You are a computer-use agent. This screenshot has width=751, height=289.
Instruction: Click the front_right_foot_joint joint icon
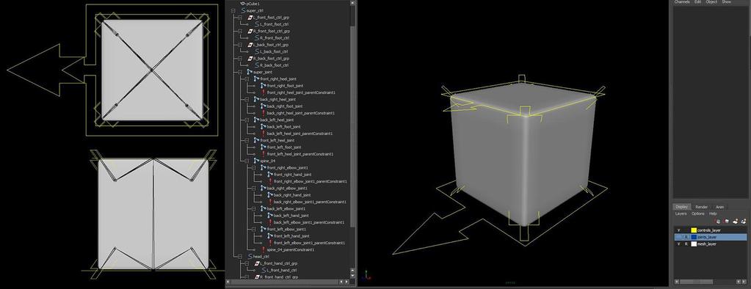click(264, 86)
